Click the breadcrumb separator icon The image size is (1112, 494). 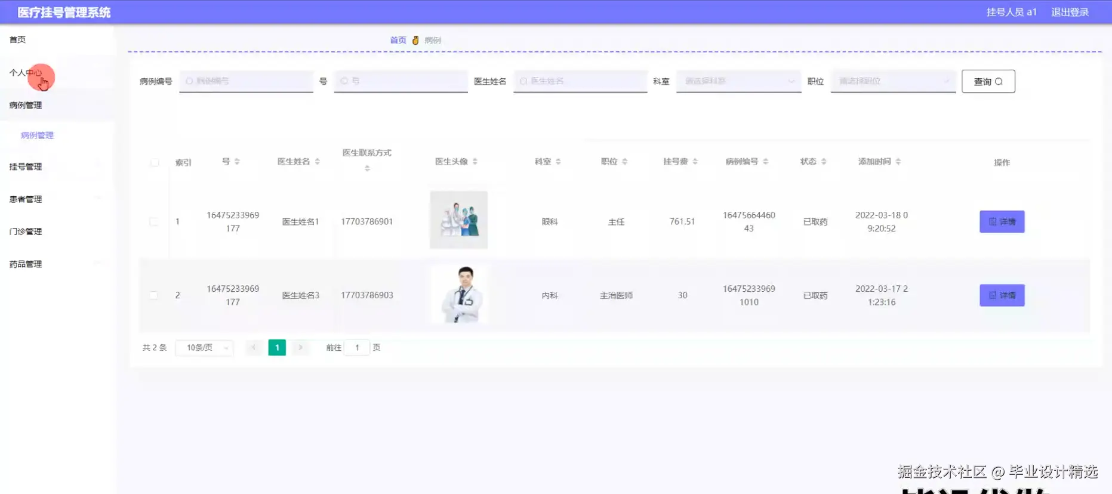click(415, 40)
